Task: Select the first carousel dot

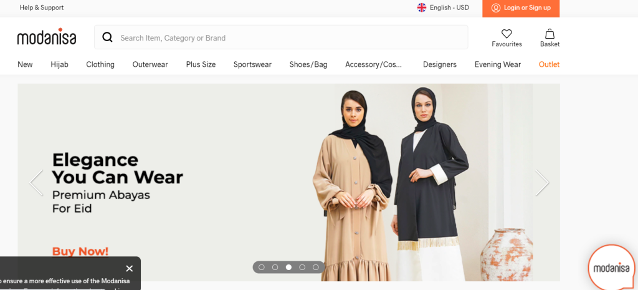Action: point(262,267)
